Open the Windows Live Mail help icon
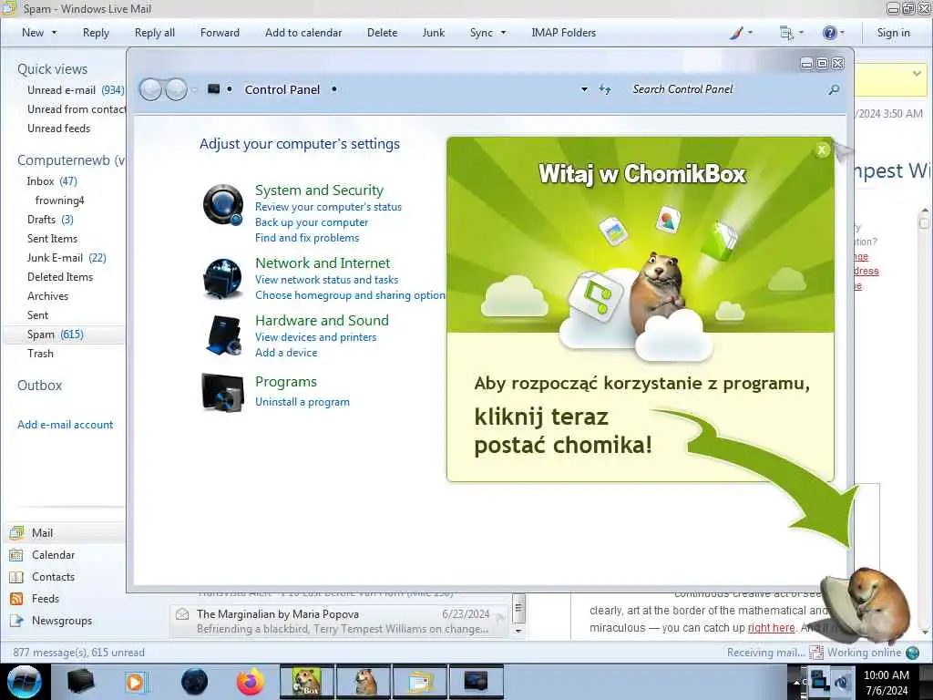Viewport: 933px width, 700px height. 829,33
